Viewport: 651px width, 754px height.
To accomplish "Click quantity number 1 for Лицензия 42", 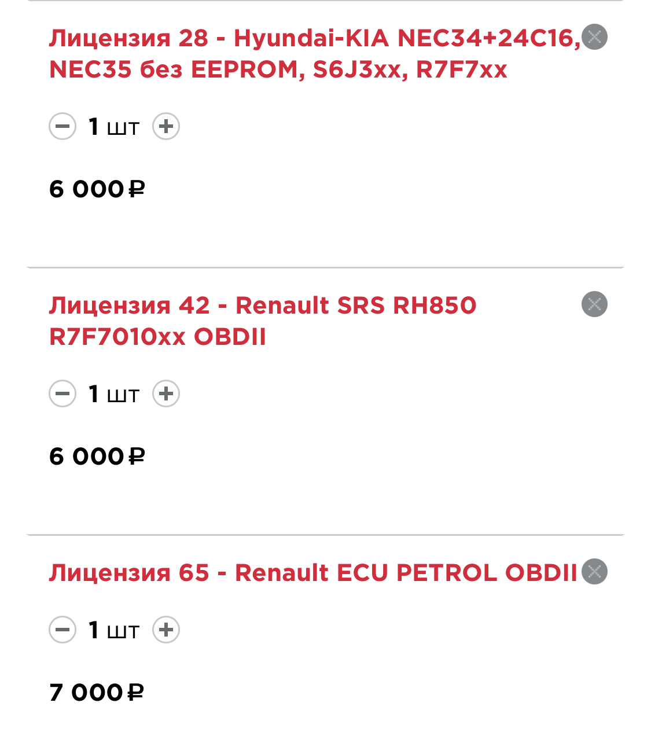I will (94, 394).
